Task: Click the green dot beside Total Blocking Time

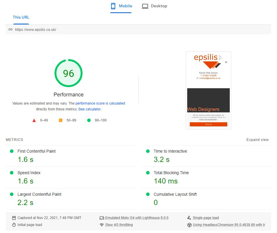Action: pos(148,173)
